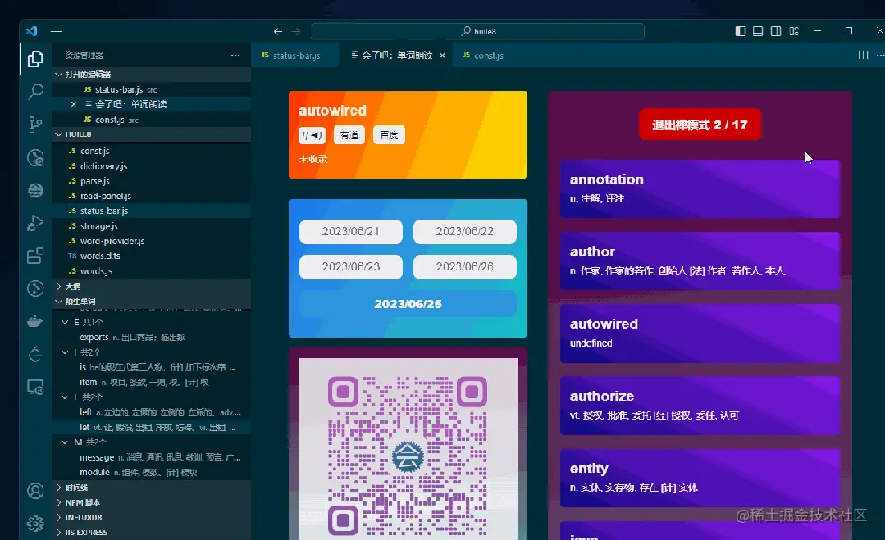885x540 pixels.
Task: Open the Accounts icon in activity bar
Action: (34, 490)
